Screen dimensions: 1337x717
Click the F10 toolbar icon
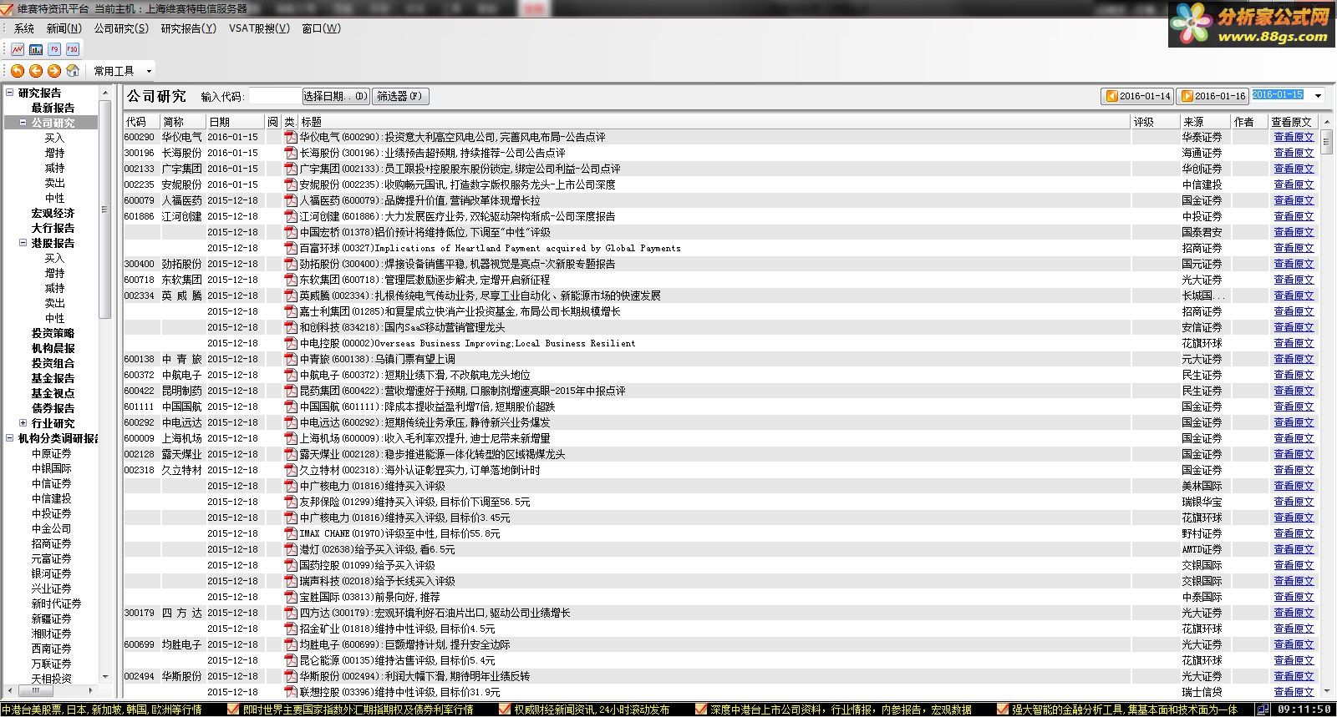pyautogui.click(x=73, y=49)
